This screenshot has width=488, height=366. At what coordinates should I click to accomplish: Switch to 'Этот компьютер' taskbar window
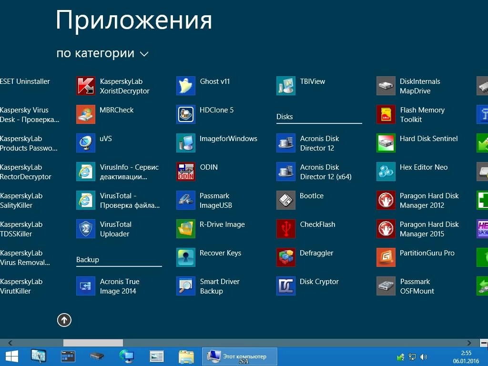[x=239, y=356]
